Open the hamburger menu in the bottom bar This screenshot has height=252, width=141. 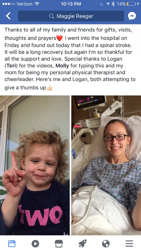[129, 243]
